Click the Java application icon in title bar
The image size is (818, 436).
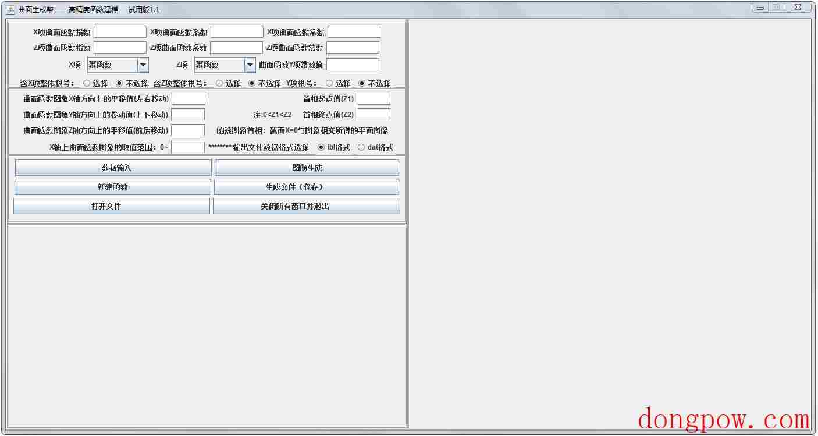pyautogui.click(x=10, y=9)
